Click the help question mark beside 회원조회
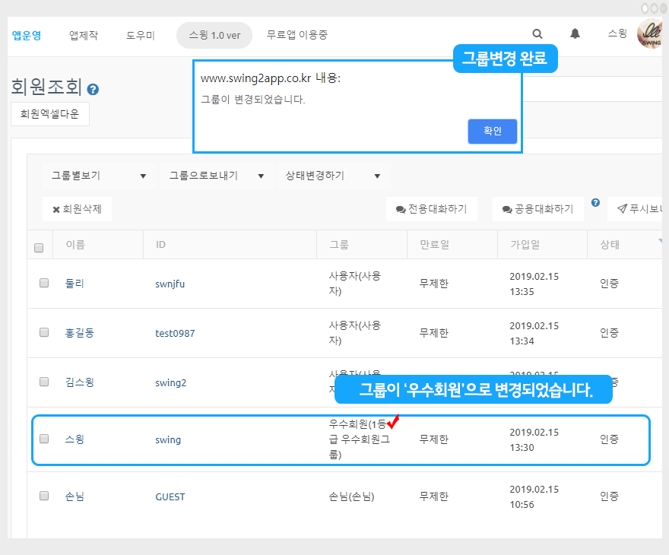This screenshot has width=669, height=555. (x=93, y=90)
